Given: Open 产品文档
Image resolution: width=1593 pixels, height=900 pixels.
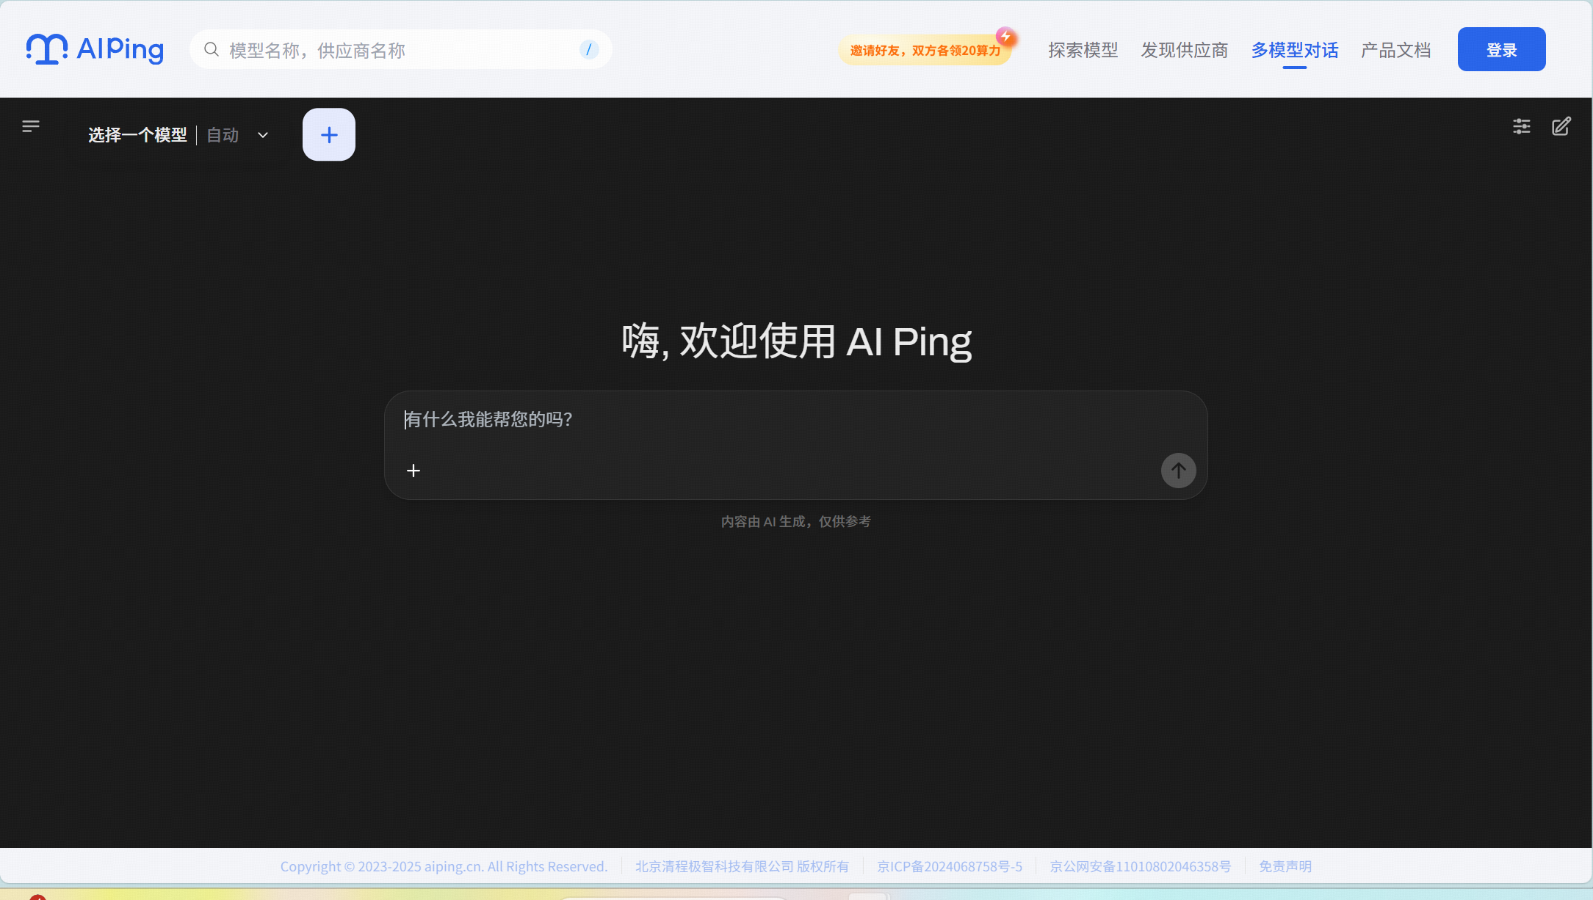Looking at the screenshot, I should [1395, 50].
